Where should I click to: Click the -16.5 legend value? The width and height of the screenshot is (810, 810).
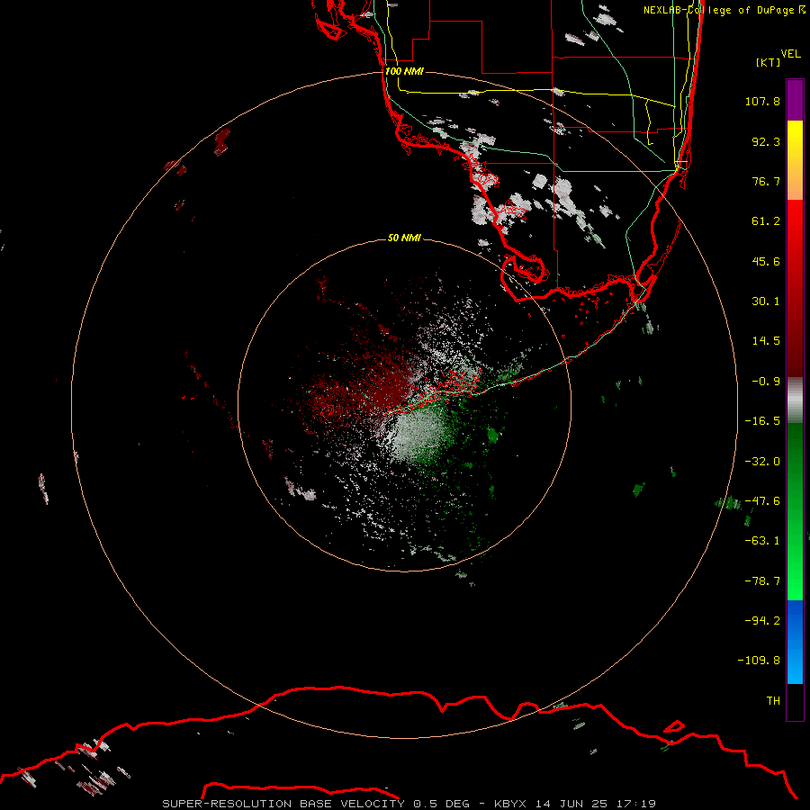762,421
